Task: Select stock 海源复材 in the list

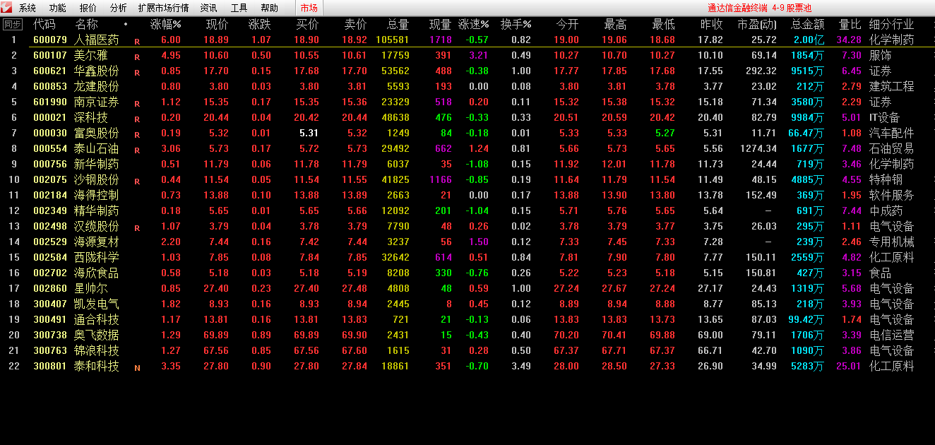Action: pyautogui.click(x=97, y=242)
